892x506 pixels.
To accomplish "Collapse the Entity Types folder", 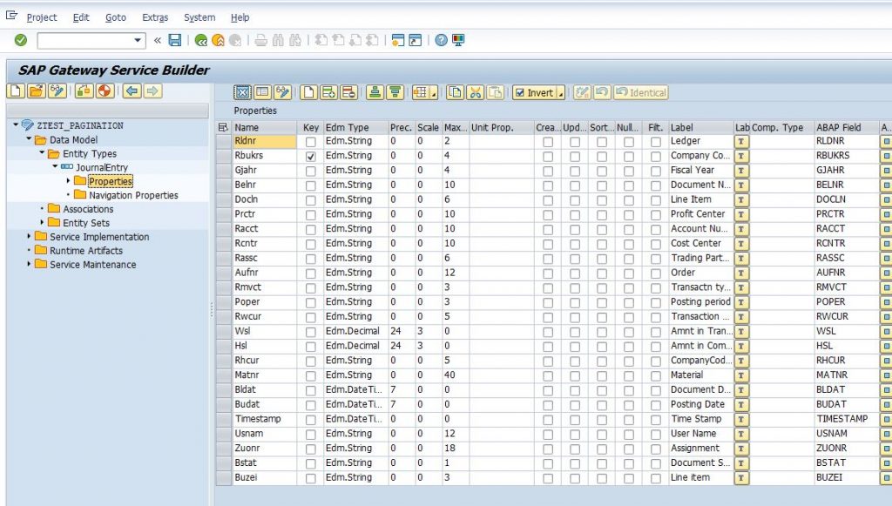I will click(42, 153).
